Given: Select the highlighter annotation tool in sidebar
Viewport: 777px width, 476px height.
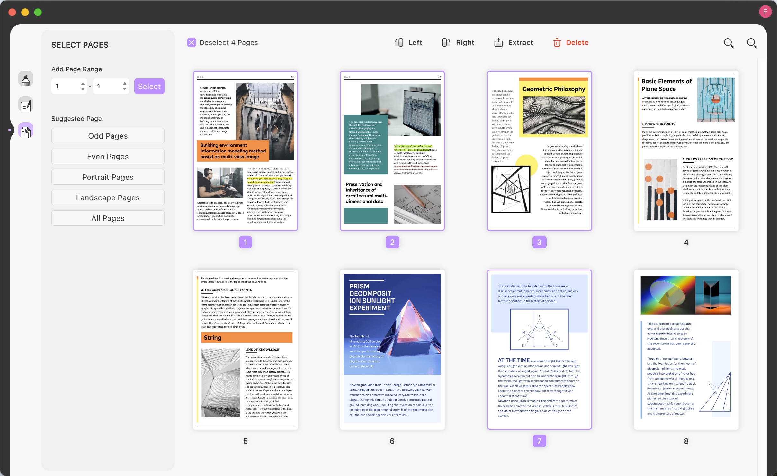Looking at the screenshot, I should point(25,79).
